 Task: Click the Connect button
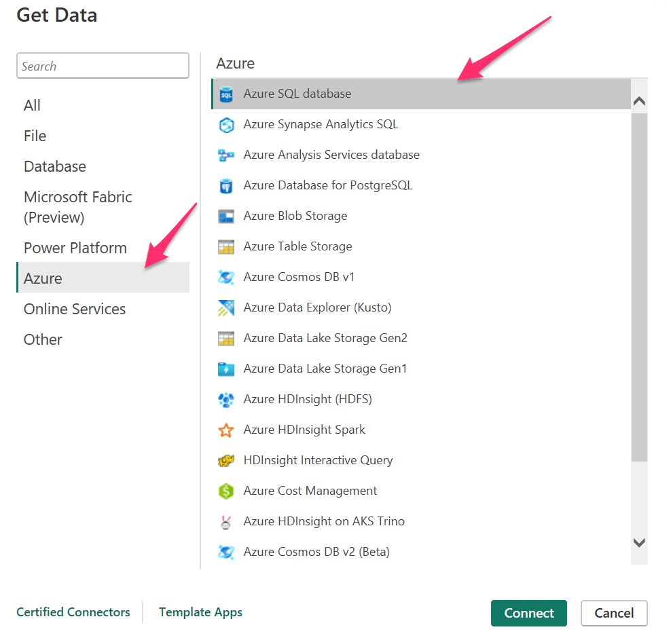[529, 613]
